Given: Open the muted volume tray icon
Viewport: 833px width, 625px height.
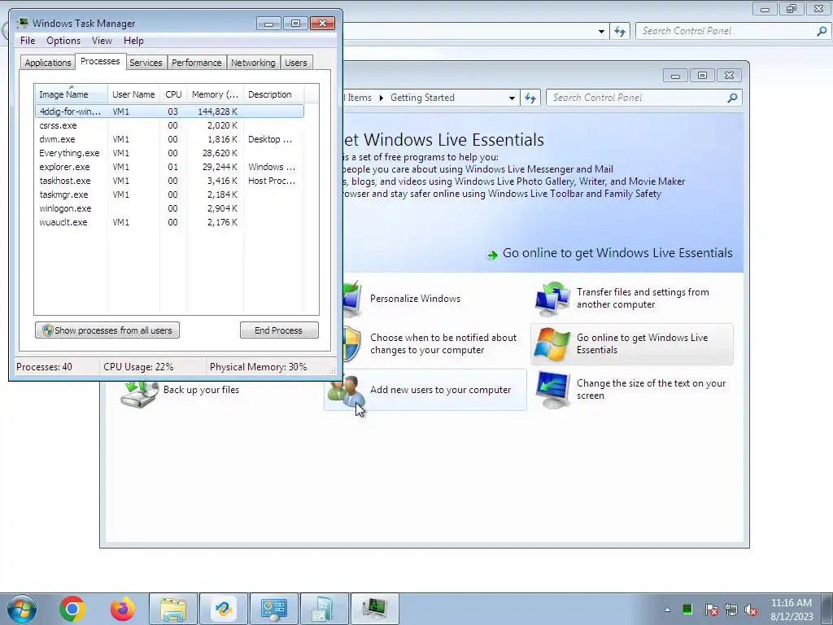Looking at the screenshot, I should tap(751, 610).
